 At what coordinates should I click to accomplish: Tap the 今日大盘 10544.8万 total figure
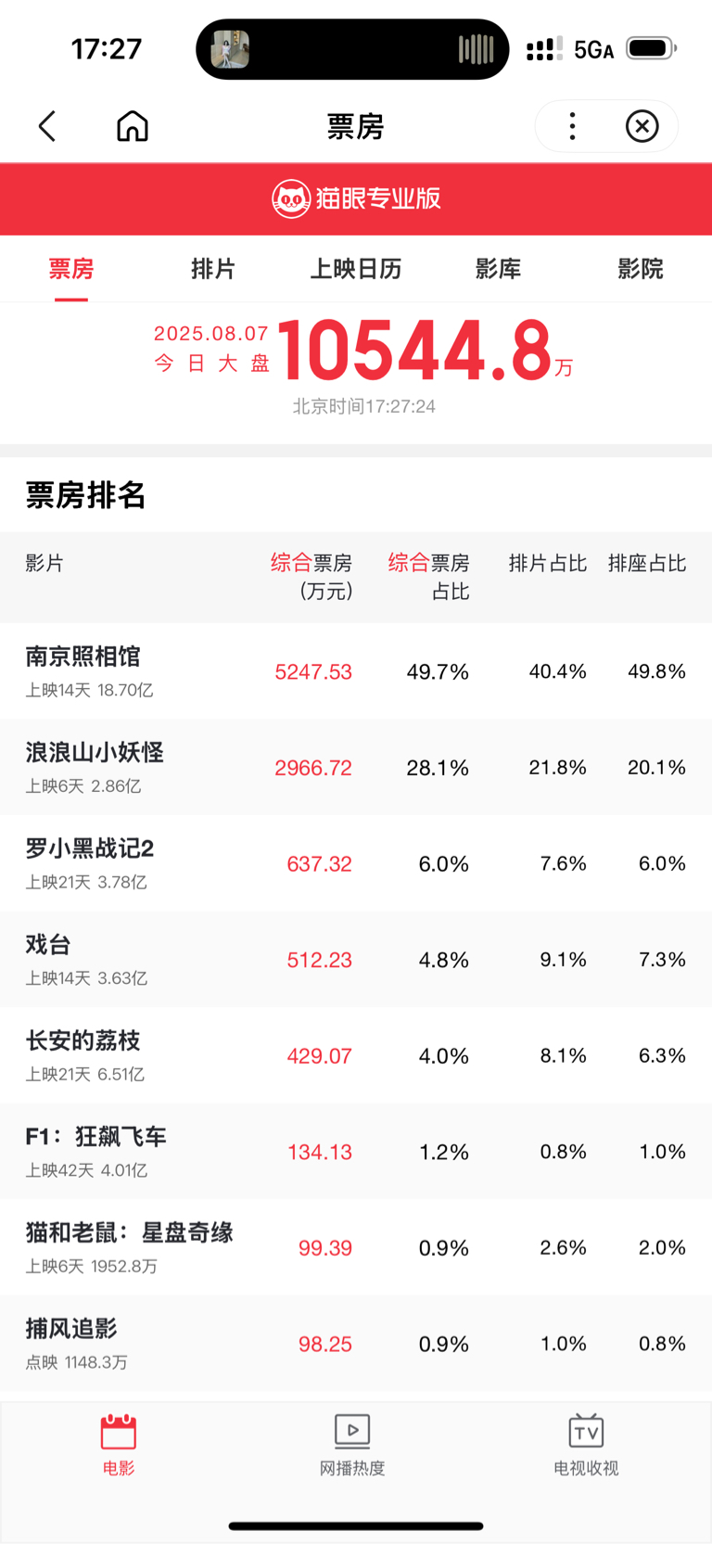[x=425, y=351]
